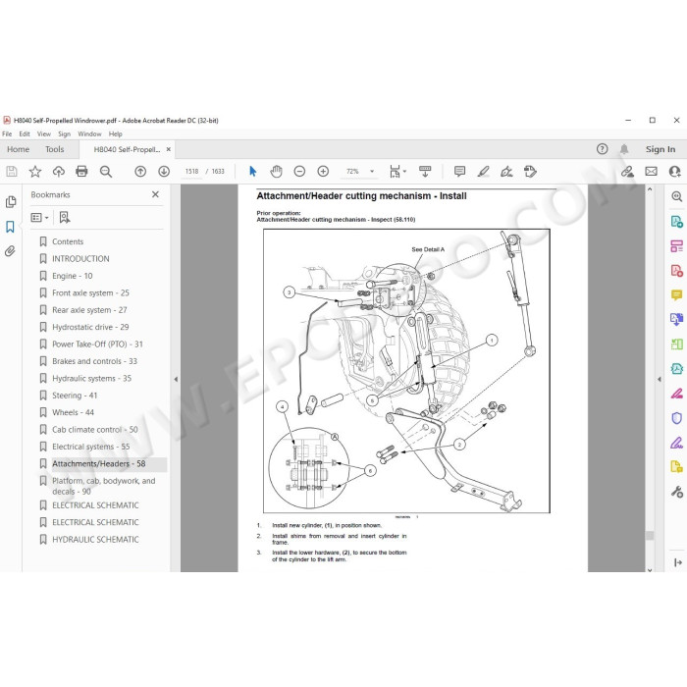Image resolution: width=687 pixels, height=687 pixels.
Task: Click the document scroll-up arrow
Action: [x=650, y=189]
